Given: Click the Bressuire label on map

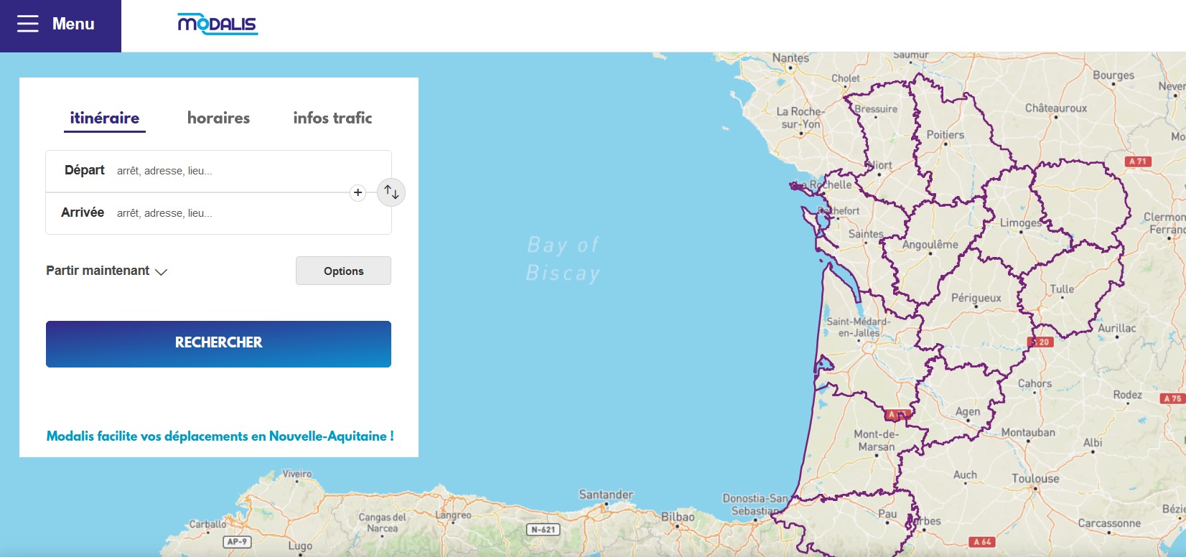Looking at the screenshot, I should point(876,109).
